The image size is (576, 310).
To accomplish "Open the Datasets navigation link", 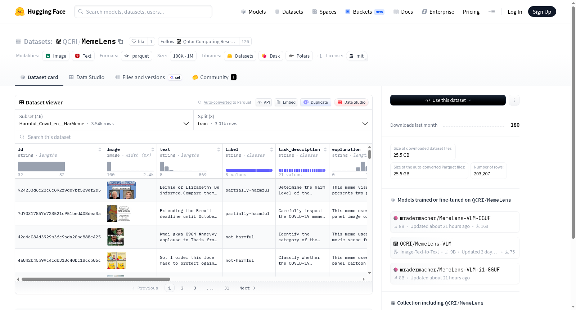I will (x=289, y=12).
